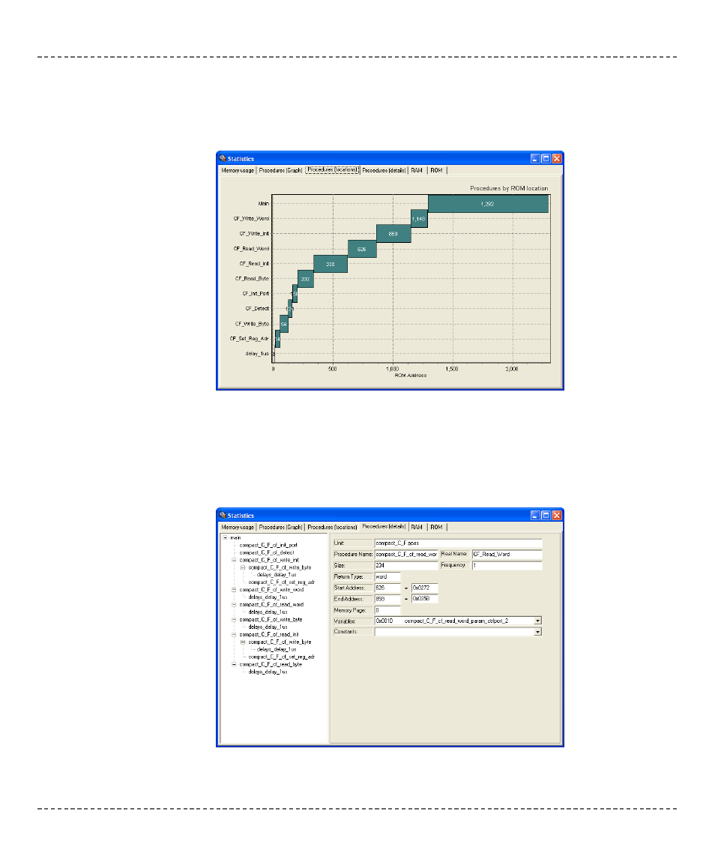Switch to Procedures (details) tab in chart window
Image resolution: width=715 pixels, height=865 pixels.
click(384, 170)
